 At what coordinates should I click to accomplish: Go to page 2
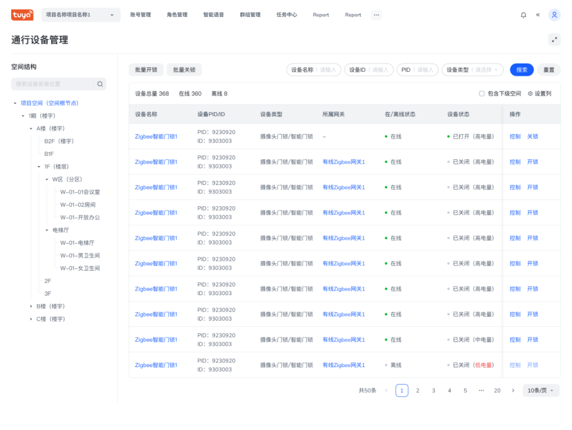418,390
